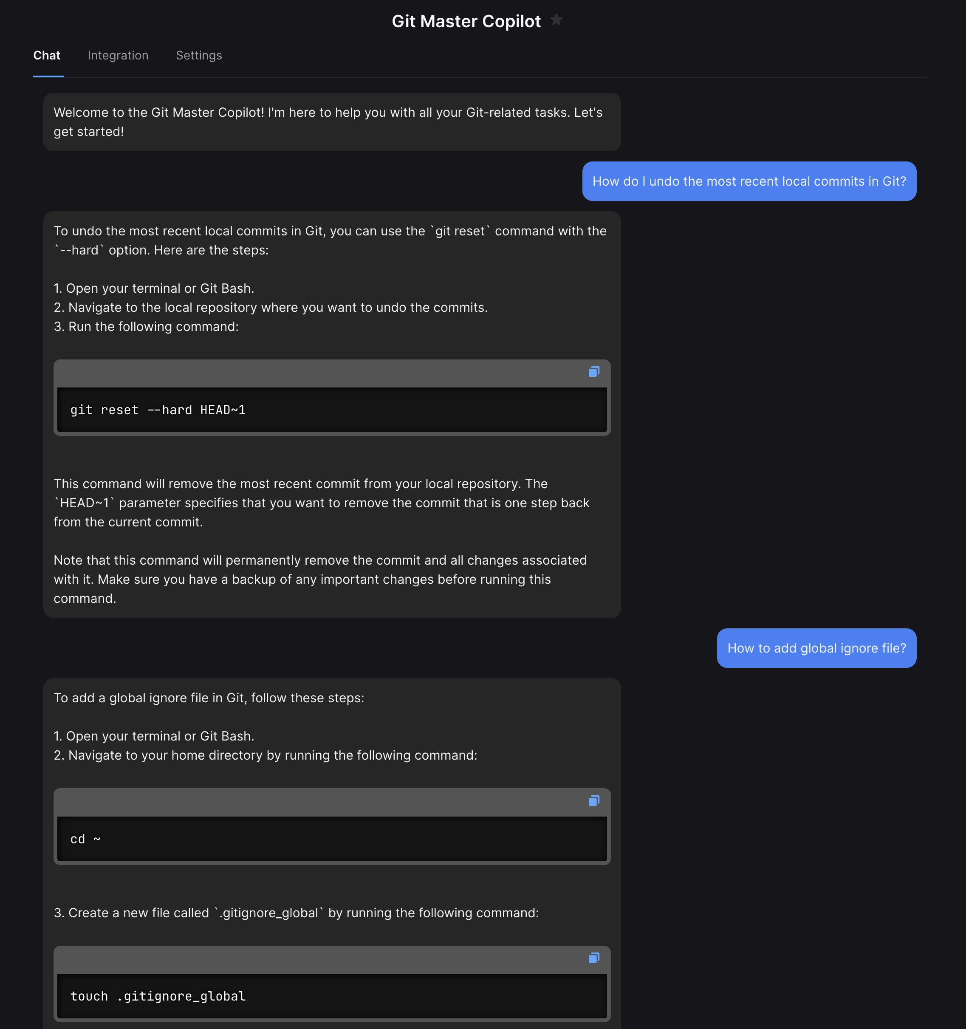Click the "To undo the most recent" answer intro
Viewport: 966px width, 1029px height.
point(330,241)
